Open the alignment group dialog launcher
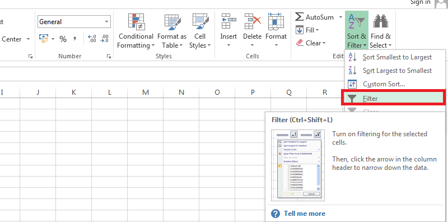448x222 pixels. click(30, 57)
